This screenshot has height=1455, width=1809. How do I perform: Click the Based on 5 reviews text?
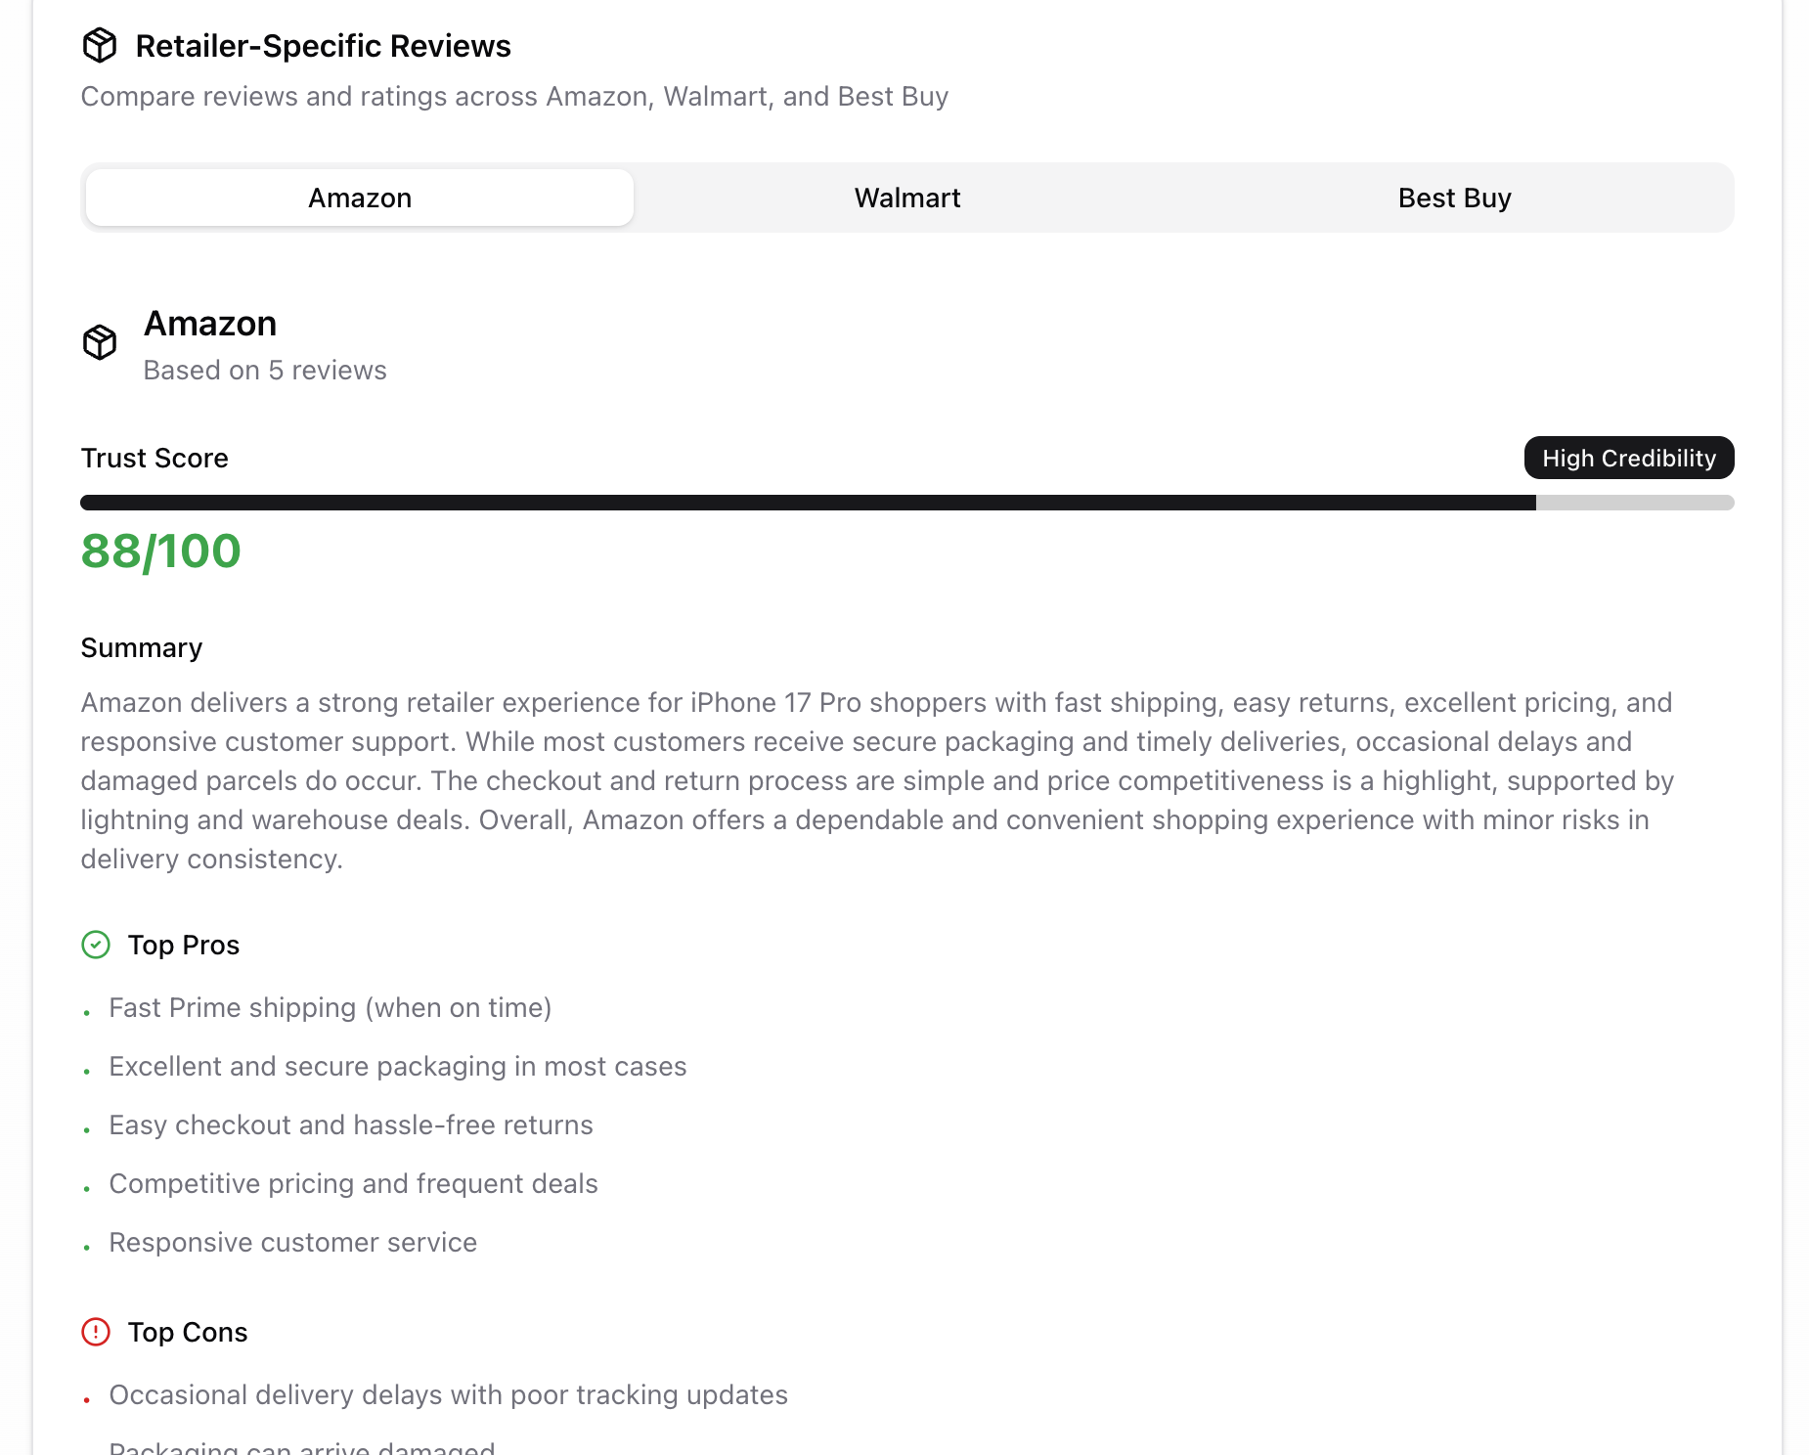click(265, 371)
